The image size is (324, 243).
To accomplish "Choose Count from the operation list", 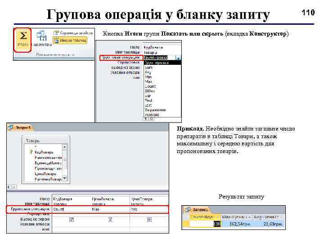I will coord(150,86).
